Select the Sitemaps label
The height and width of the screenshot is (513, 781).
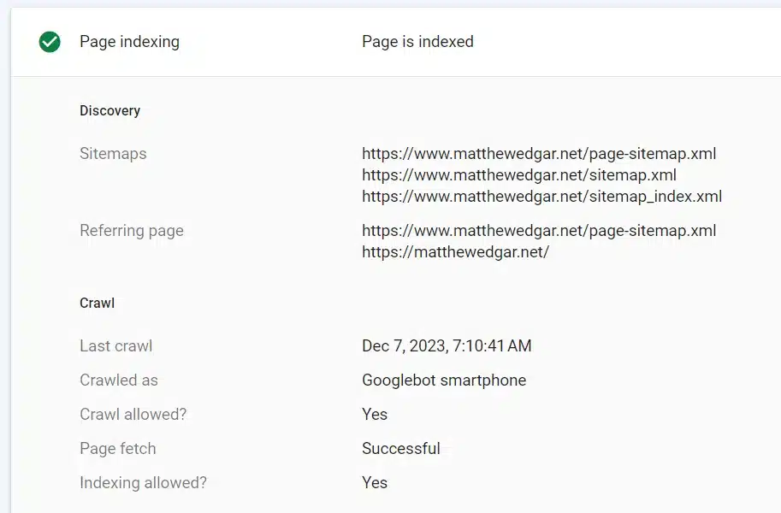[x=113, y=153]
